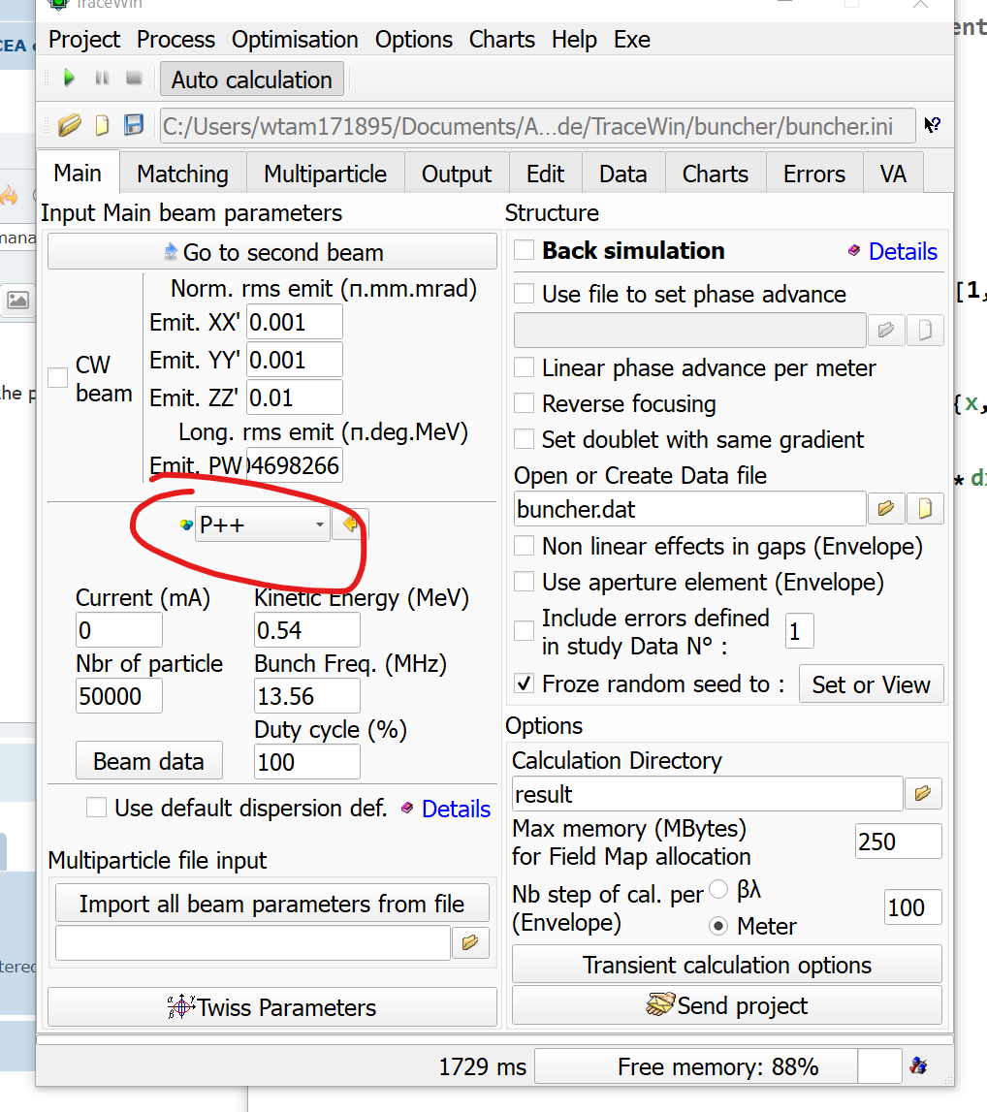Click the Max memory field showing 250
The image size is (987, 1112).
899,842
